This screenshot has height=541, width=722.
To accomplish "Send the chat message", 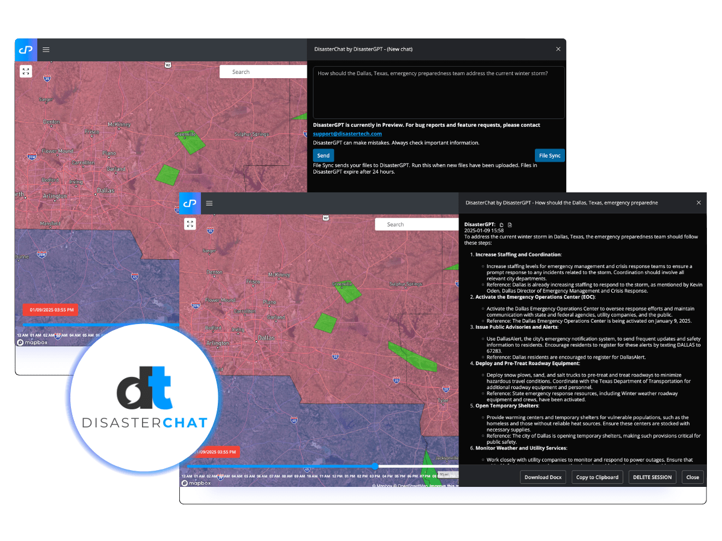I will point(323,155).
